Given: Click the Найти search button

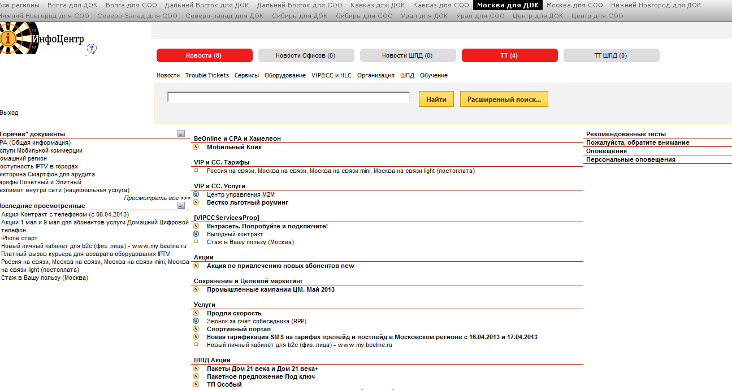Looking at the screenshot, I should 436,99.
